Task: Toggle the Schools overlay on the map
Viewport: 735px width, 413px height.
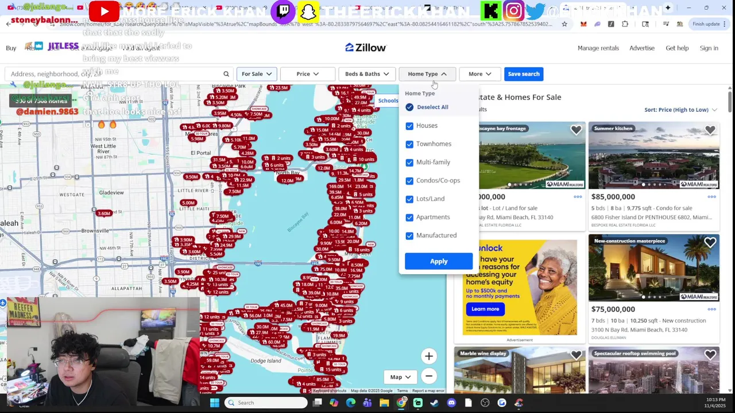Action: [x=388, y=100]
